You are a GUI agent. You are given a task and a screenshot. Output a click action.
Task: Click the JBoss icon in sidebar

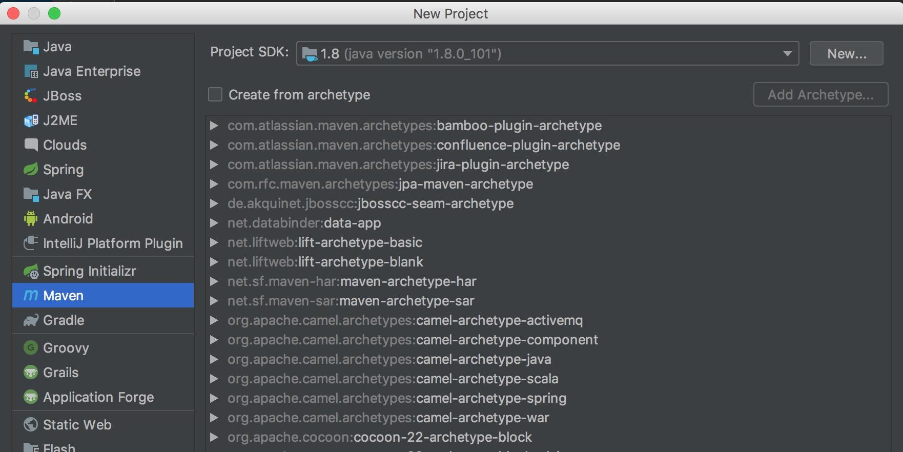pyautogui.click(x=31, y=96)
